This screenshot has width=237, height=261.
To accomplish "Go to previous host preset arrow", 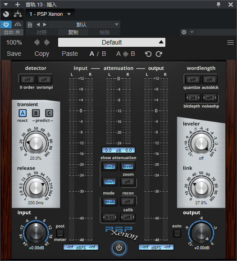I will 38,25.
